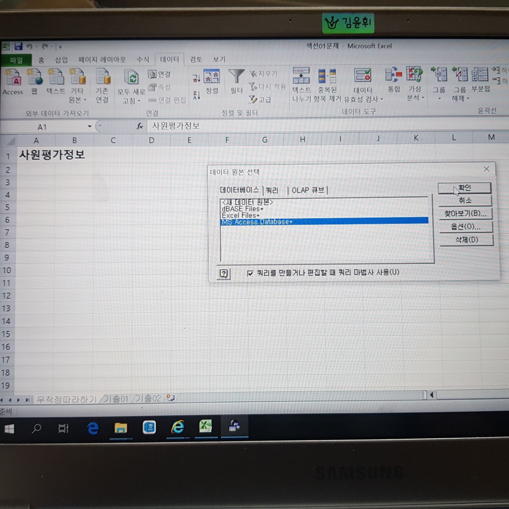Switch to the OLAP 큐브 tab
Viewport: 509px width, 509px height.
[308, 190]
